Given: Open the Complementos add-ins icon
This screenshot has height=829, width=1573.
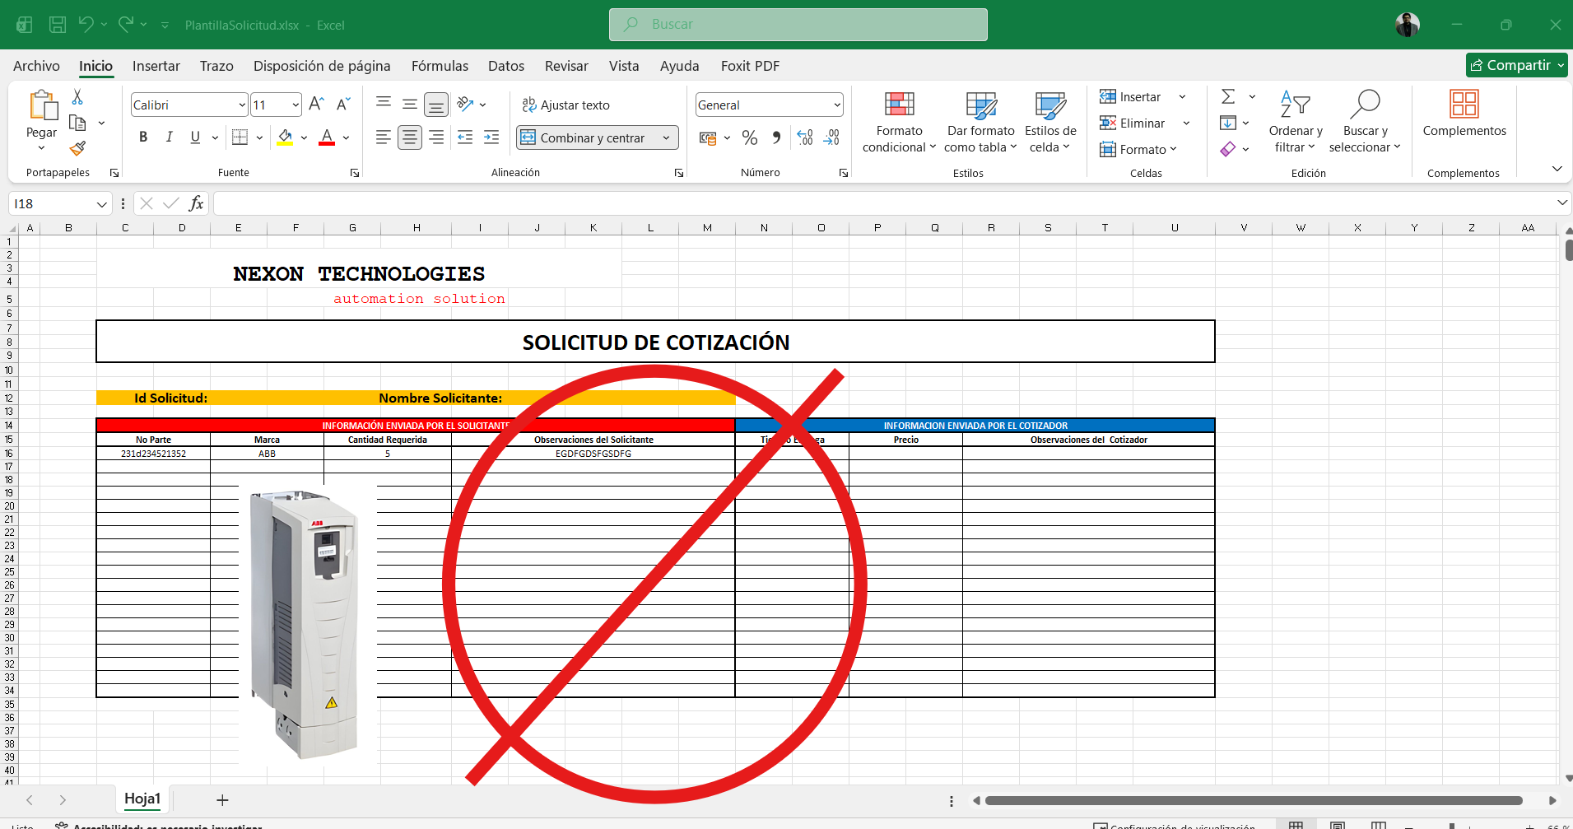Looking at the screenshot, I should (x=1464, y=105).
